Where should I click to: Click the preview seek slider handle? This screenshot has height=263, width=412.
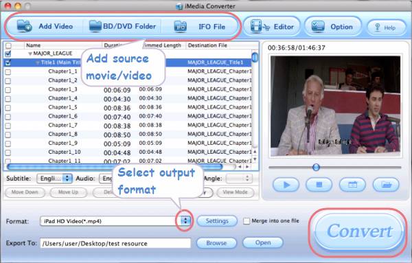click(316, 167)
